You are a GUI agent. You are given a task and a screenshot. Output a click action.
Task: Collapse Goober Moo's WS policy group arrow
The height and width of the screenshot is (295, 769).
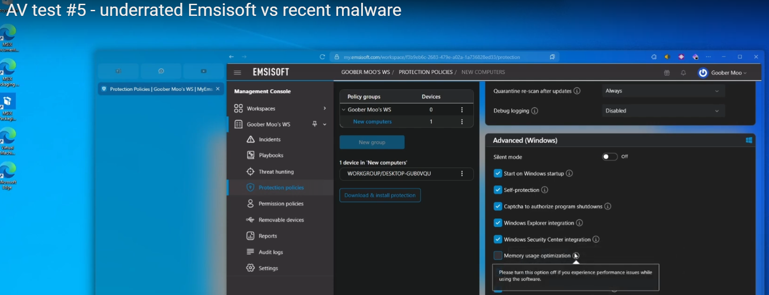coord(344,110)
